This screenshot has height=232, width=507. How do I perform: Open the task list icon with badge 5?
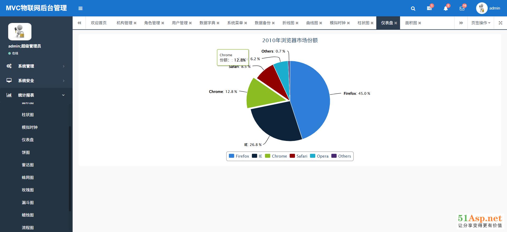coord(429,8)
